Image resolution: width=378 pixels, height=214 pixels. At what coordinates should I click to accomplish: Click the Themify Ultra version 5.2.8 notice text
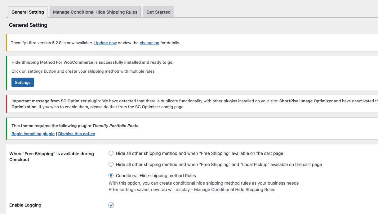pyautogui.click(x=52, y=43)
